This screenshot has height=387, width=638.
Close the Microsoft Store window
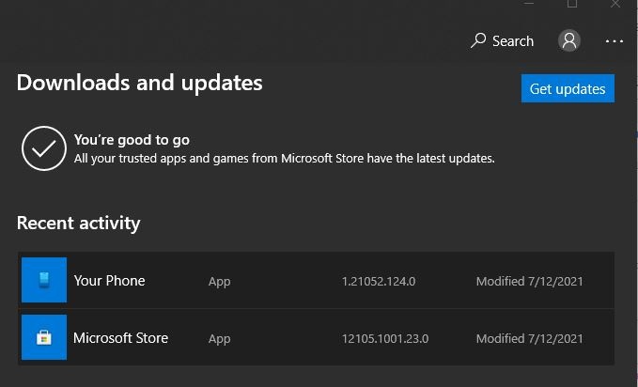point(615,4)
